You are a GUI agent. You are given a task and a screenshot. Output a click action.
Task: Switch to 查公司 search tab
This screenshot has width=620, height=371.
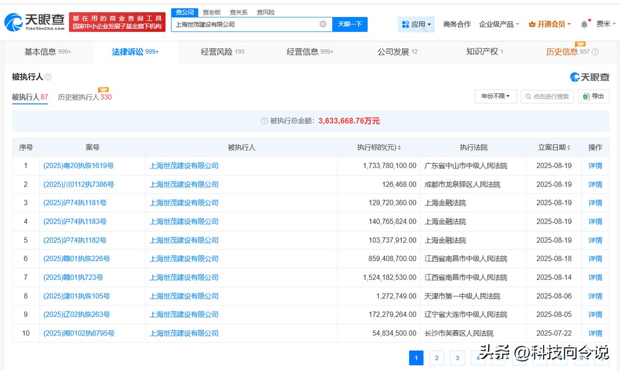[x=185, y=13]
